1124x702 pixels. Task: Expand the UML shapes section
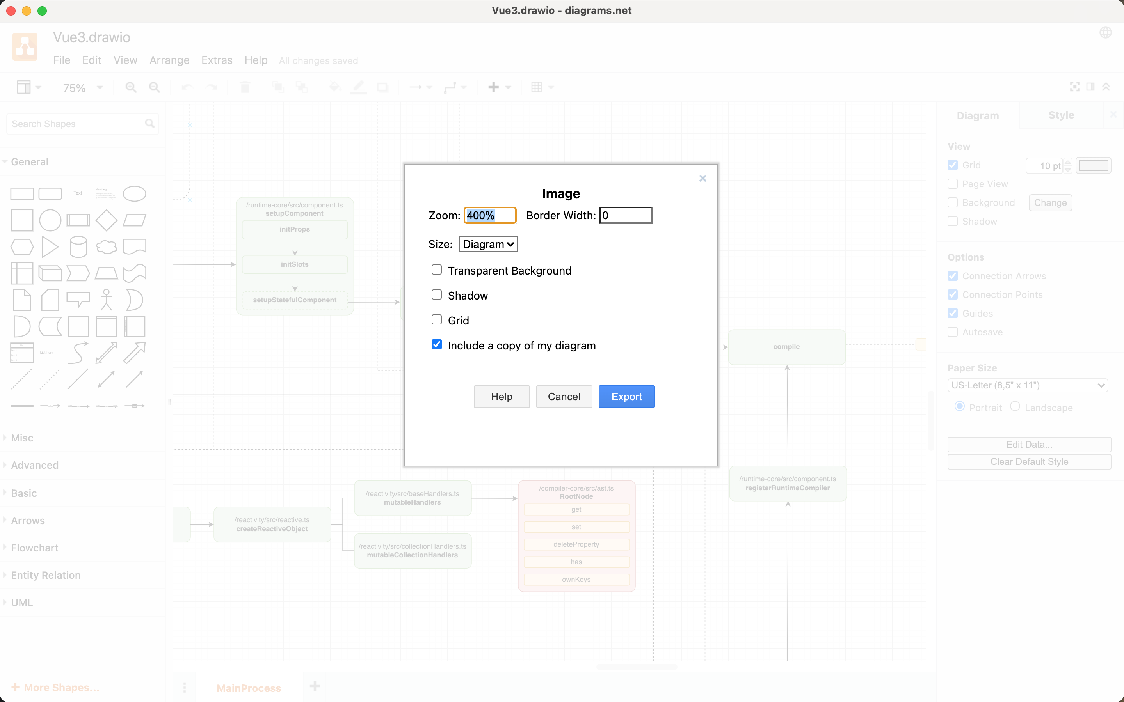pyautogui.click(x=22, y=603)
